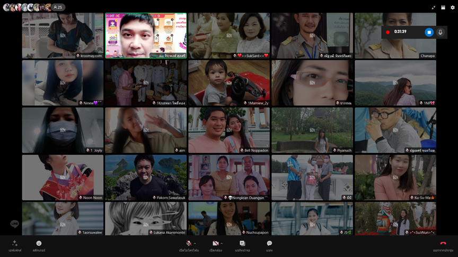Click the name label 'Chanapa'
458x257 pixels.
[x=427, y=56]
